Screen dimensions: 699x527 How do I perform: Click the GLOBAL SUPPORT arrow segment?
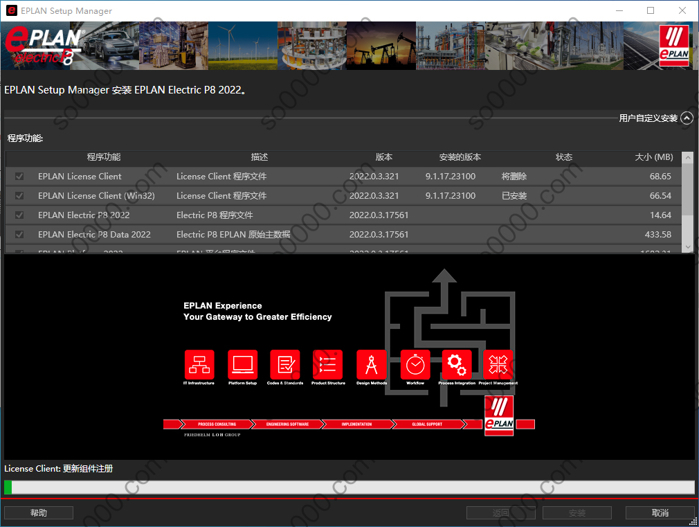(427, 424)
